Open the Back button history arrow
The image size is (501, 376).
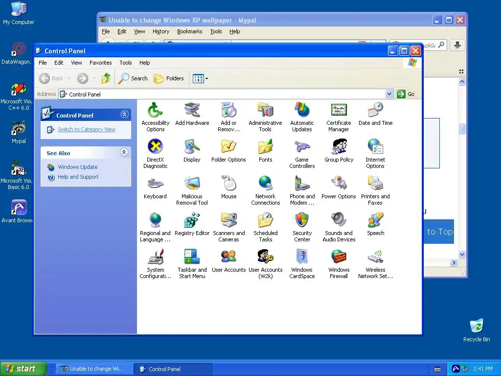[69, 78]
